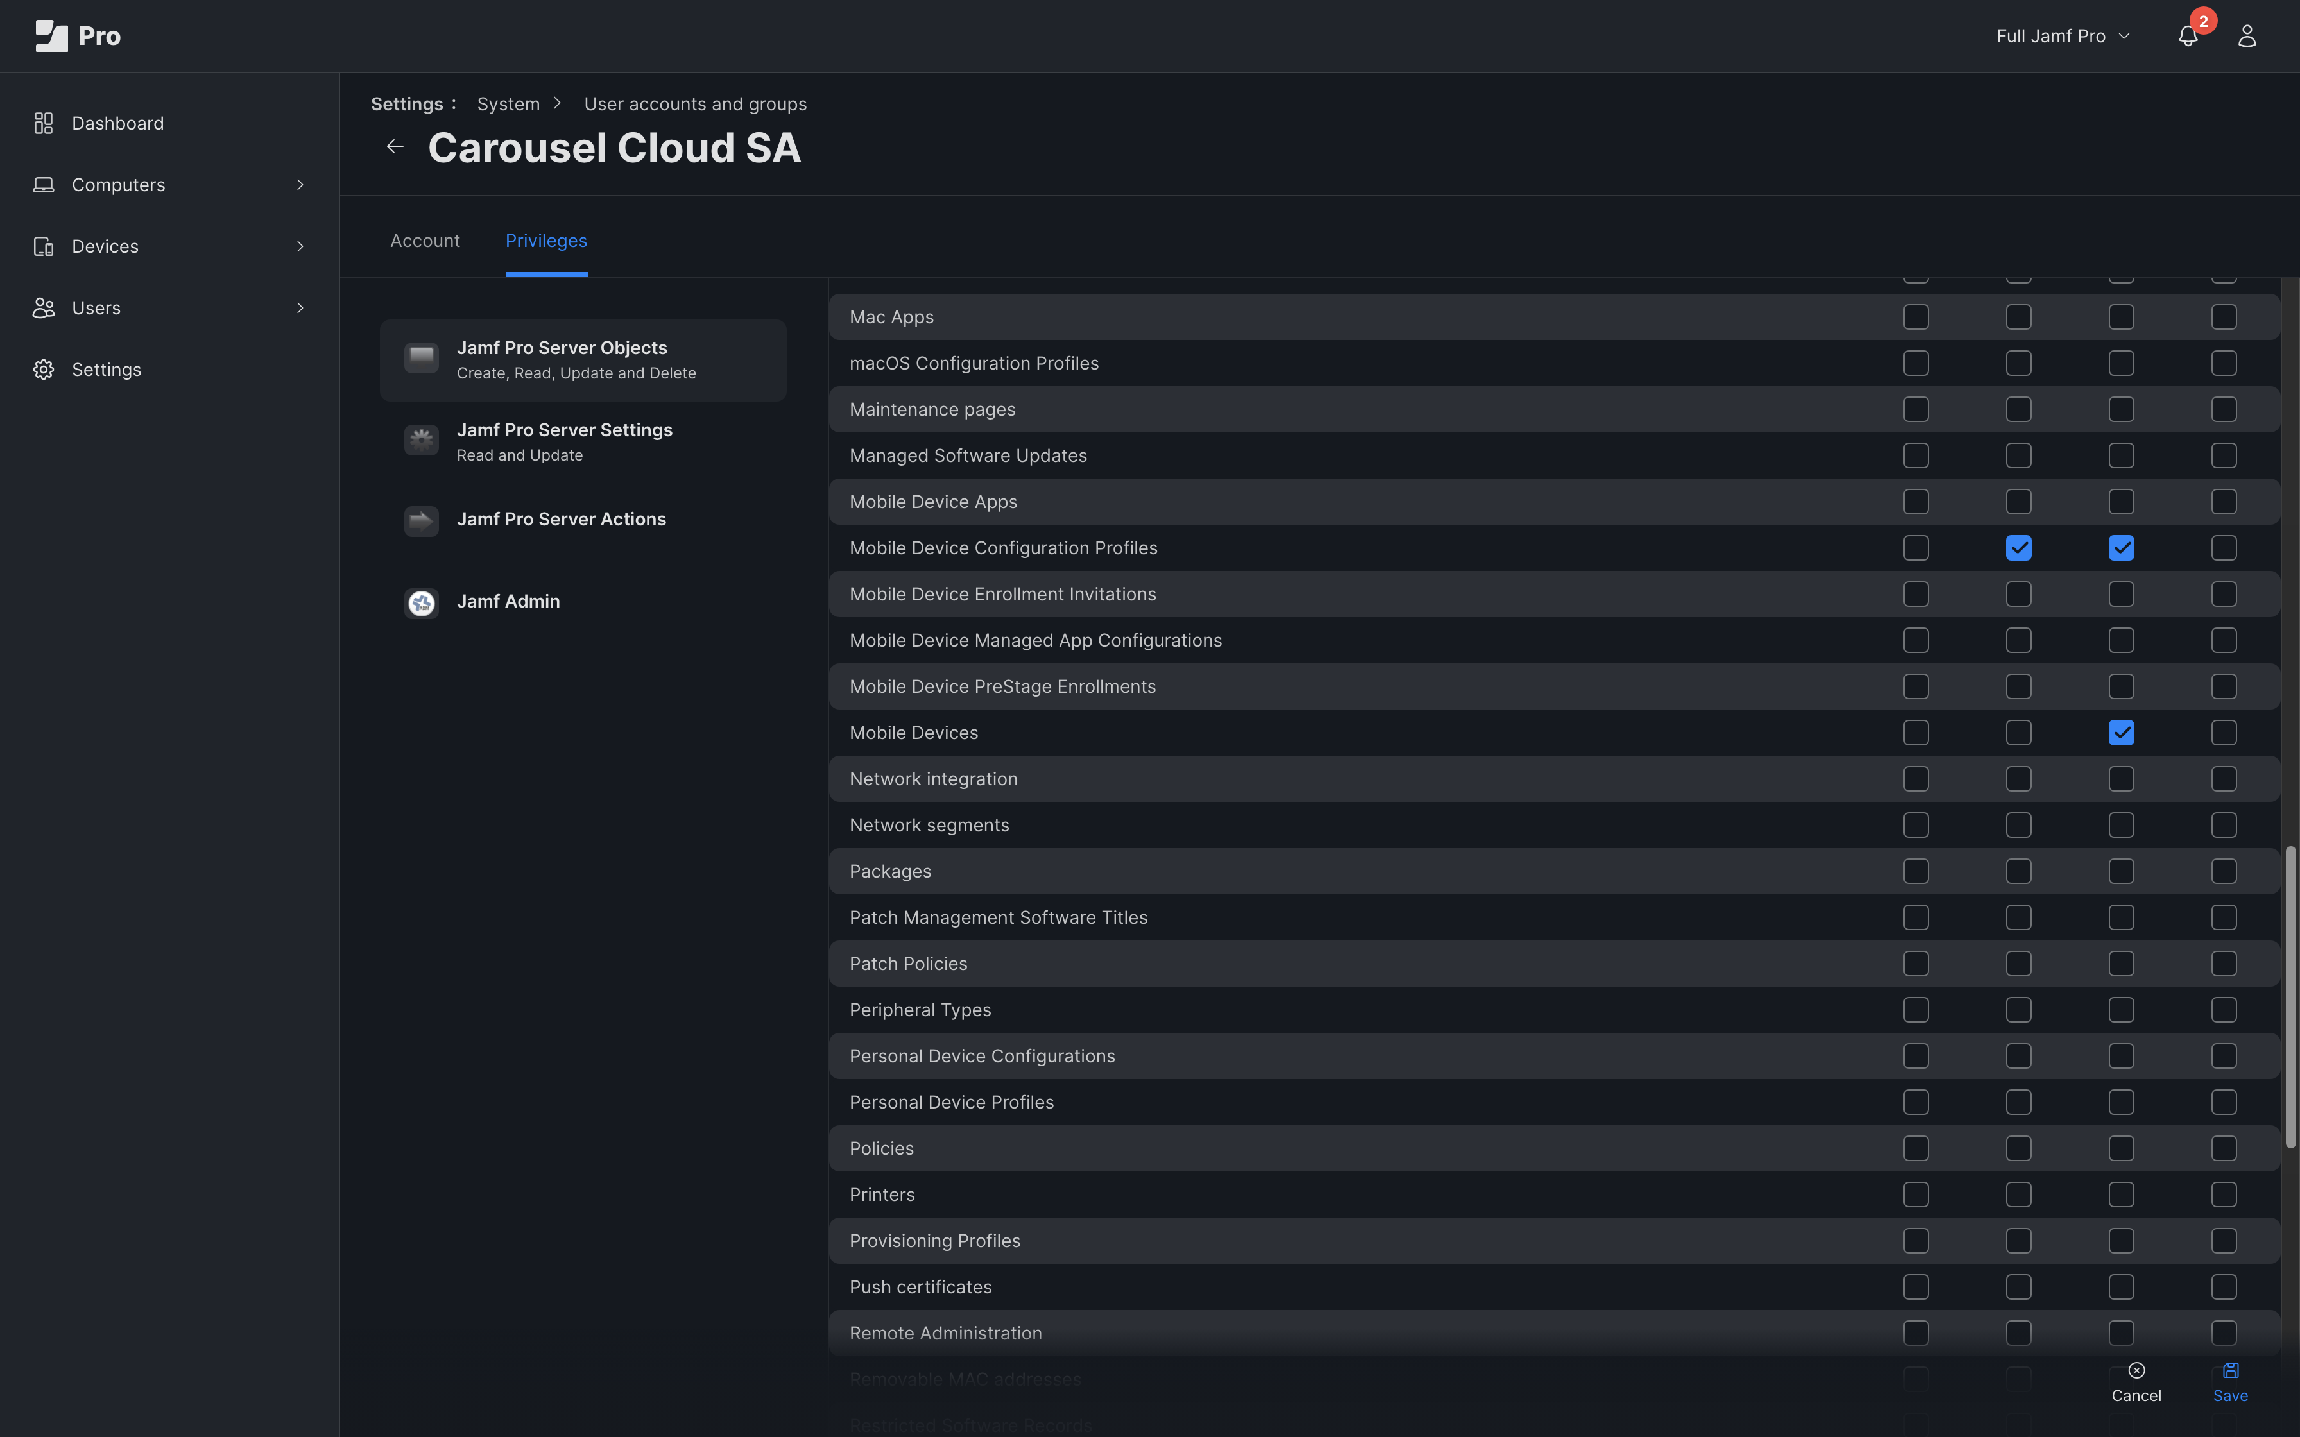The height and width of the screenshot is (1437, 2300).
Task: Enable Update for Mobile Device PreStage Enrollments
Action: point(2122,687)
